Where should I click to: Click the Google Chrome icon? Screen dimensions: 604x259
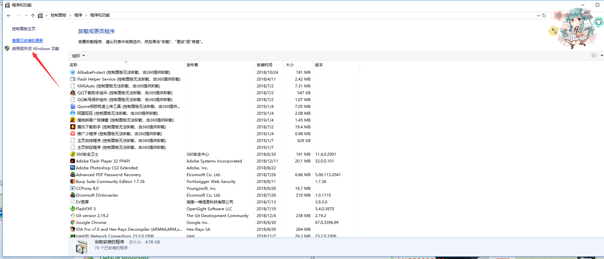[73, 222]
